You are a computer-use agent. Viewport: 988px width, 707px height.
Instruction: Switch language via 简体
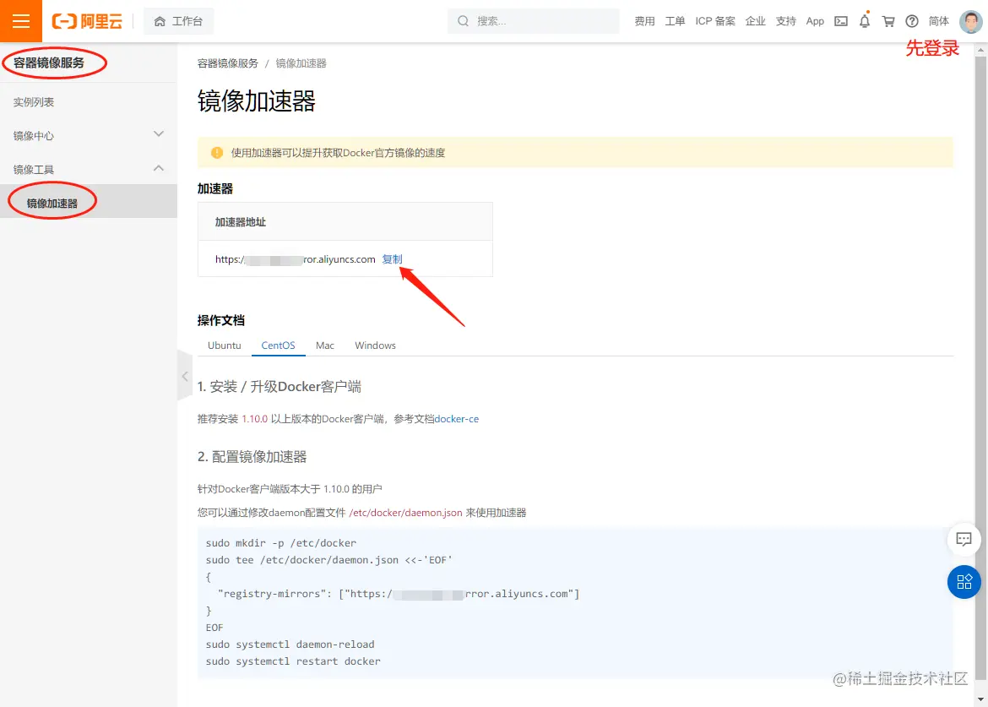click(x=938, y=21)
